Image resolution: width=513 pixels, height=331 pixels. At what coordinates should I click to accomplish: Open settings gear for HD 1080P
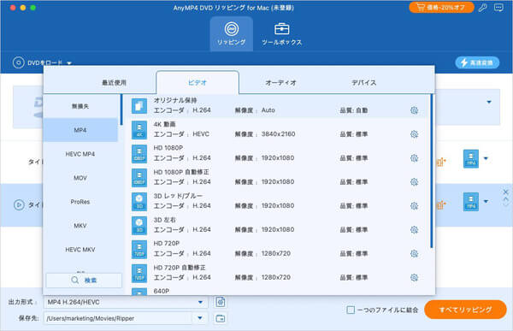coord(414,158)
